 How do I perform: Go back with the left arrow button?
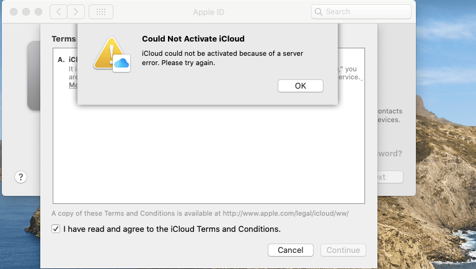[58, 12]
